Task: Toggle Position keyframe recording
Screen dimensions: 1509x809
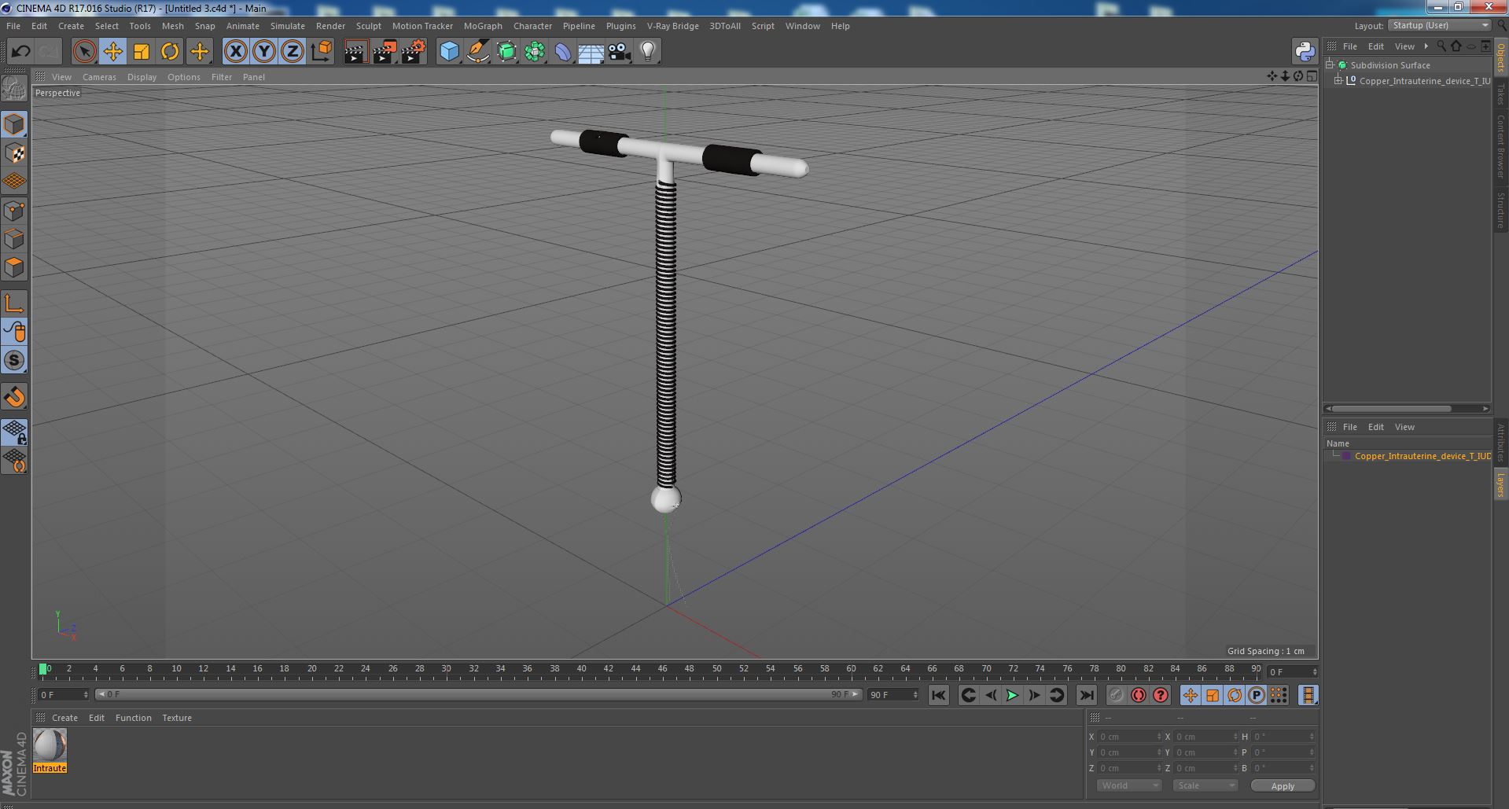Action: 1190,695
